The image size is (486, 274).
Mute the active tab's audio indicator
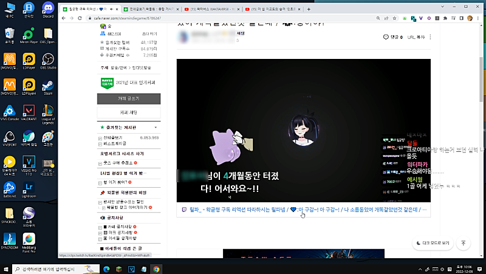pyautogui.click(x=112, y=9)
